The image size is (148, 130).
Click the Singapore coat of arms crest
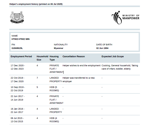[17, 17]
